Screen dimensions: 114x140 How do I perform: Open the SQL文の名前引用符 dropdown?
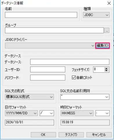[x=85, y=97]
